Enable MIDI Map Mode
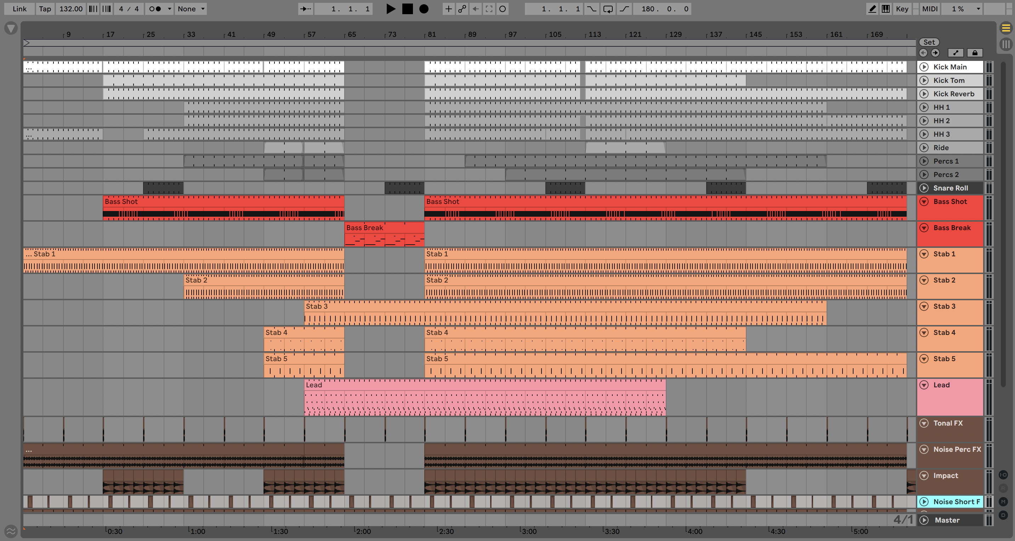Viewport: 1015px width, 541px height. pos(930,8)
